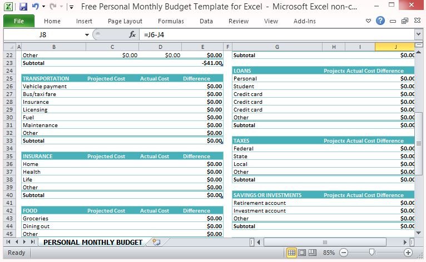Open the Add-Ins tab
Image resolution: width=426 pixels, height=262 pixels.
(x=305, y=21)
